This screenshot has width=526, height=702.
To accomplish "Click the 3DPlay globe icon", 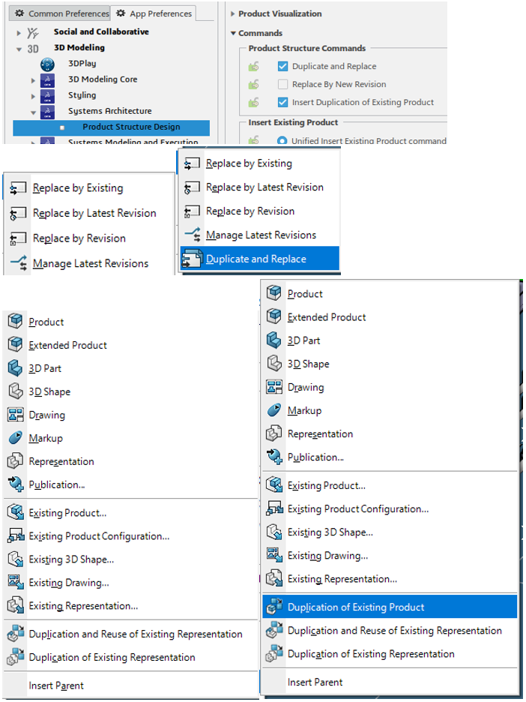I will [47, 64].
